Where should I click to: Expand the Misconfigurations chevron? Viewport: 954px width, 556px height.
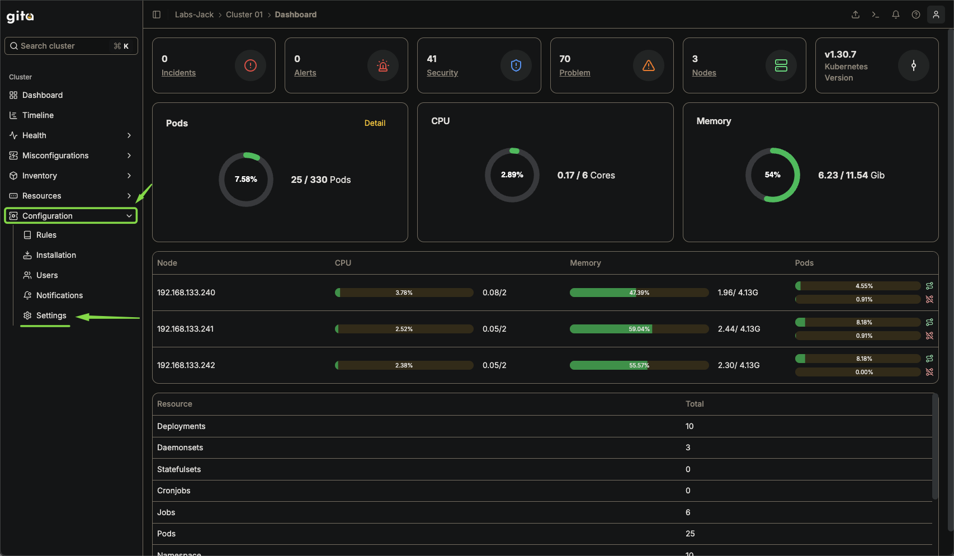pos(129,156)
